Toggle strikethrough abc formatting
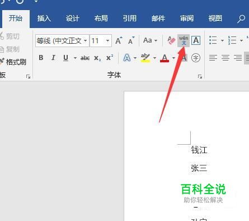This screenshot has width=249, height=221. coord(85,58)
